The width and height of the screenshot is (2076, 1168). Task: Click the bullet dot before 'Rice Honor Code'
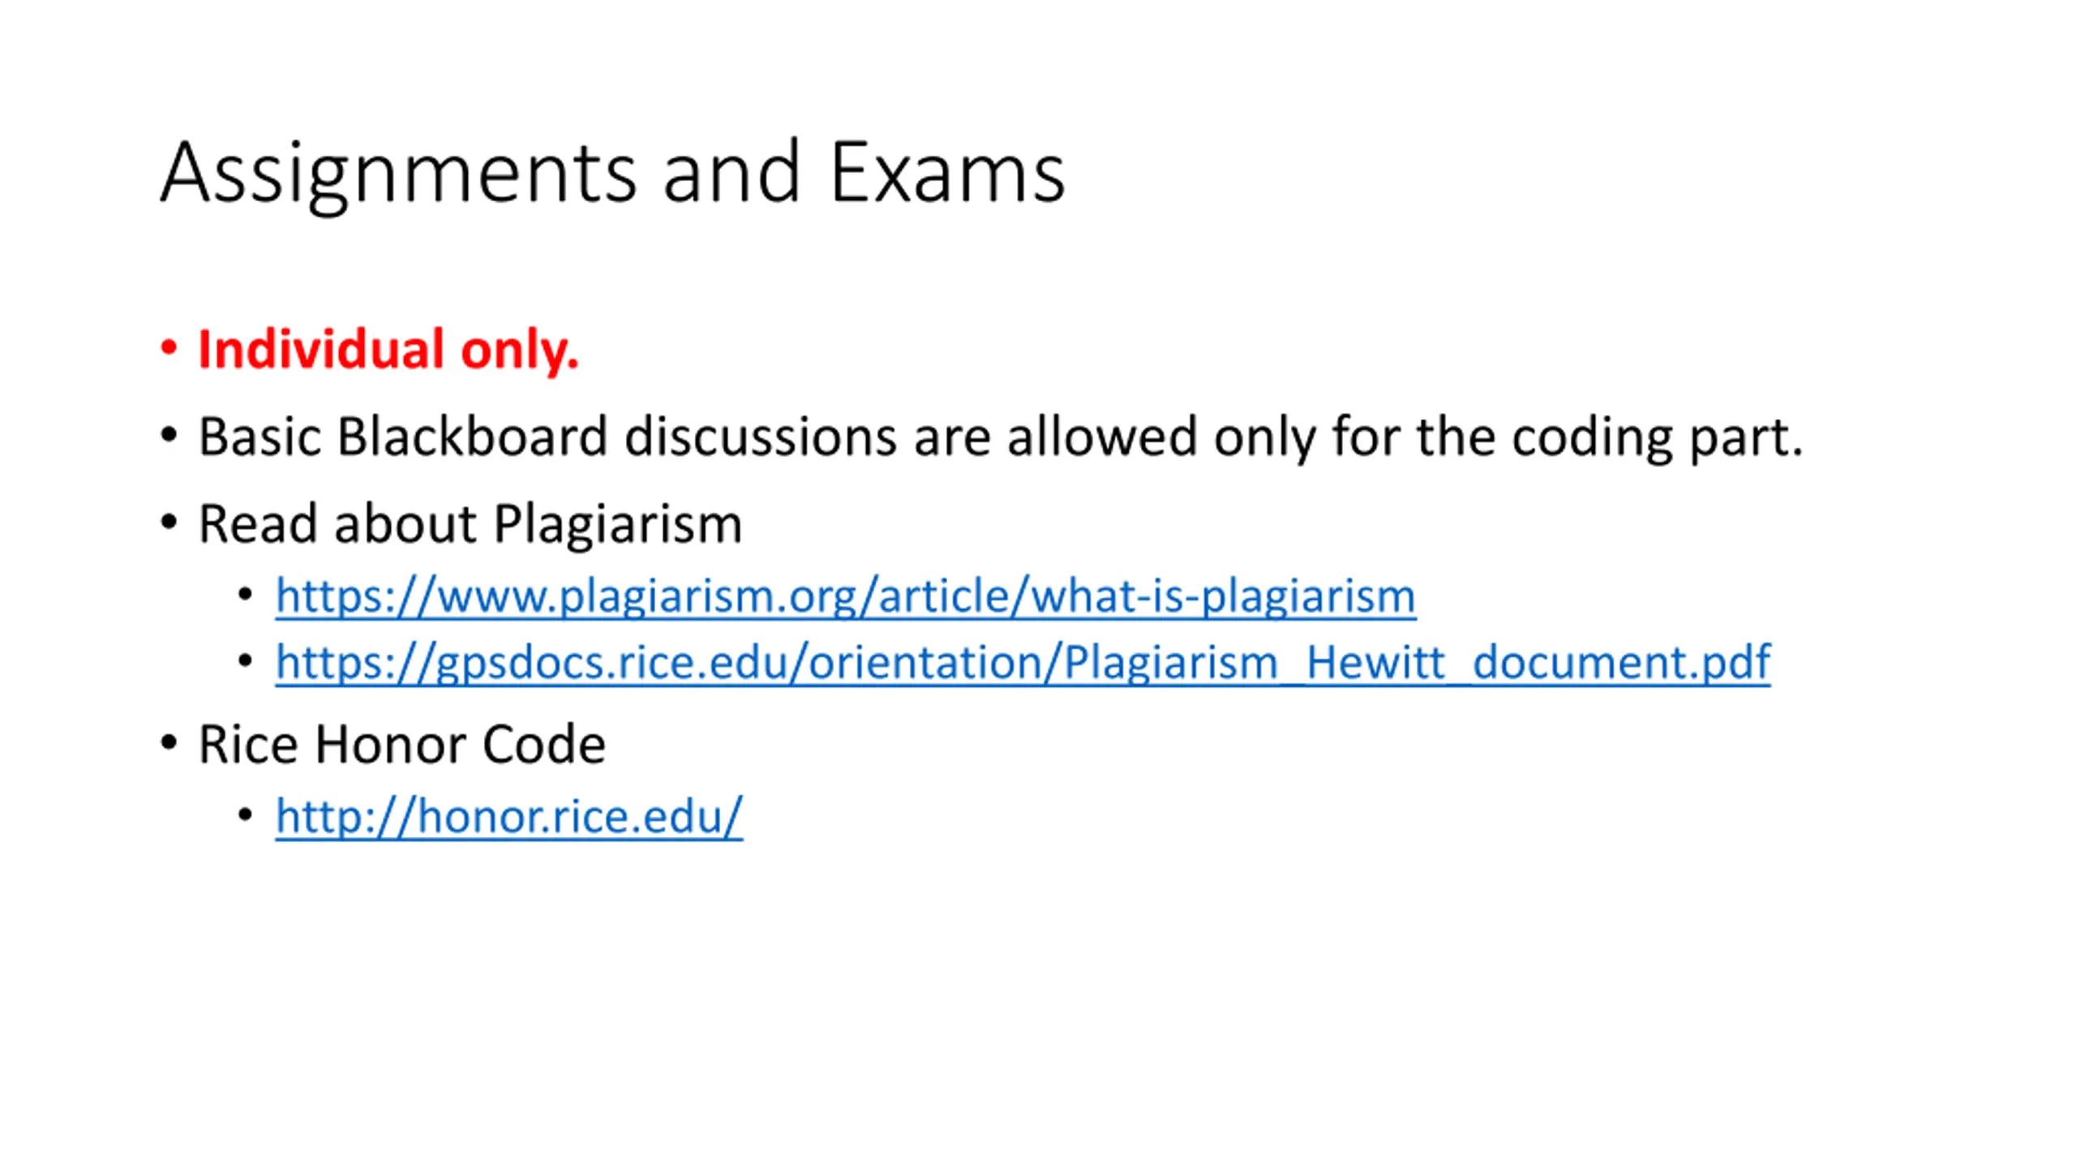(169, 743)
